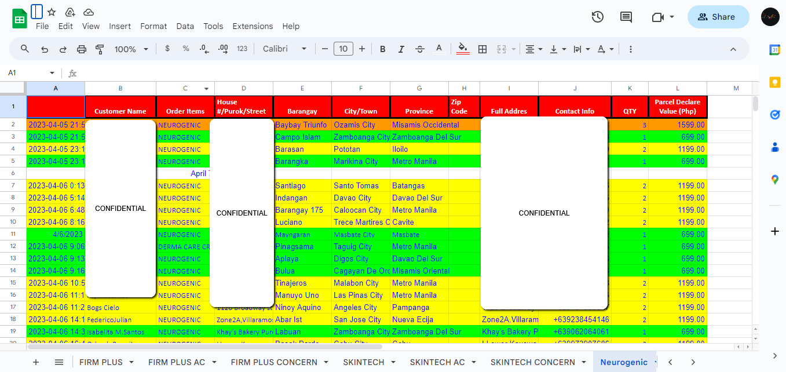This screenshot has width=786, height=372.
Task: Open Google Calendar in side panel
Action: [x=775, y=50]
